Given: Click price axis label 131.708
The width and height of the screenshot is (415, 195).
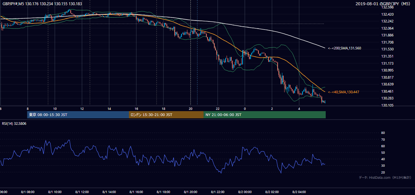Looking at the screenshot, I should click(x=387, y=42).
